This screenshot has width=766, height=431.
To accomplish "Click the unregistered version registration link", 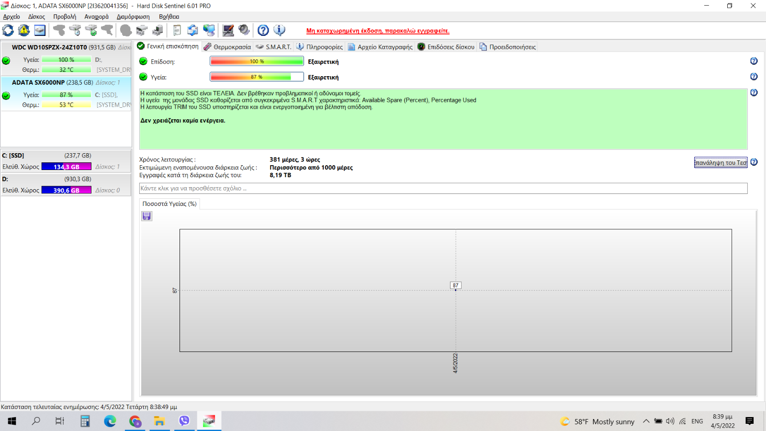I will tap(378, 31).
